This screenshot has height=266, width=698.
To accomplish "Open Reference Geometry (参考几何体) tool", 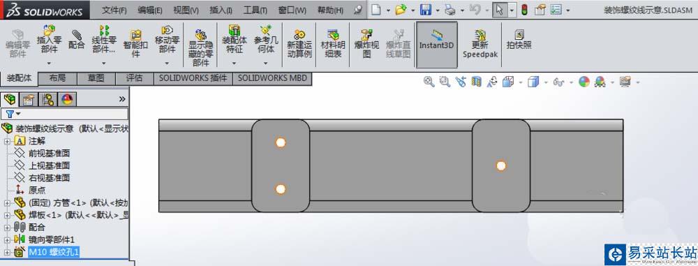I will click(266, 31).
